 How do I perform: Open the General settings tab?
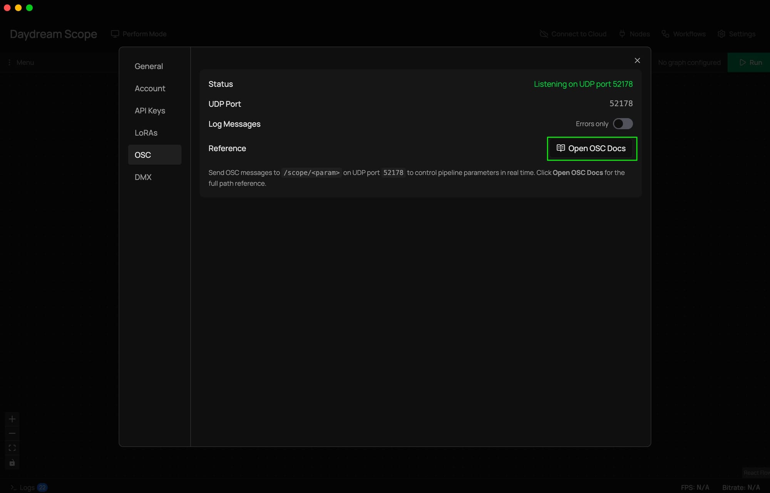coord(149,66)
